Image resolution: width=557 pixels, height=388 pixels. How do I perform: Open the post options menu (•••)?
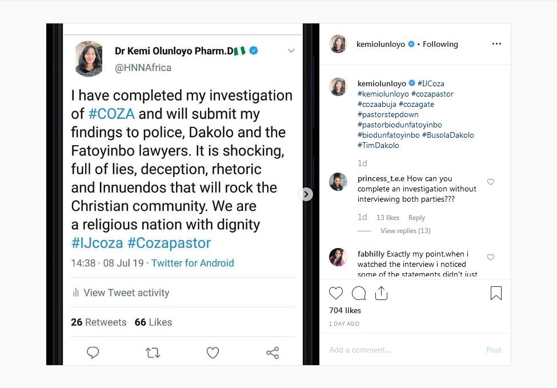click(496, 43)
